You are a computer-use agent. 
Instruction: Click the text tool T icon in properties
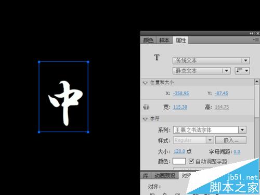(157, 57)
